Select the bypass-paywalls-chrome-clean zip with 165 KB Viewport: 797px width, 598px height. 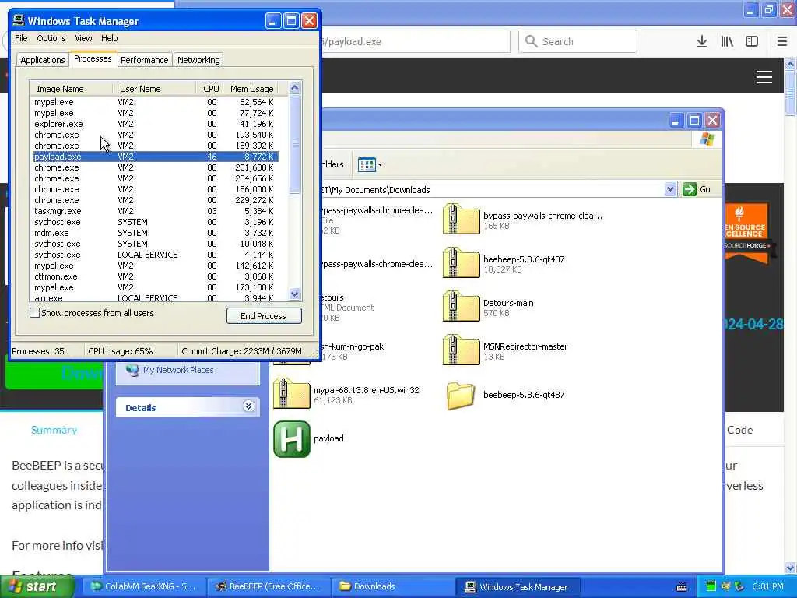[461, 219]
